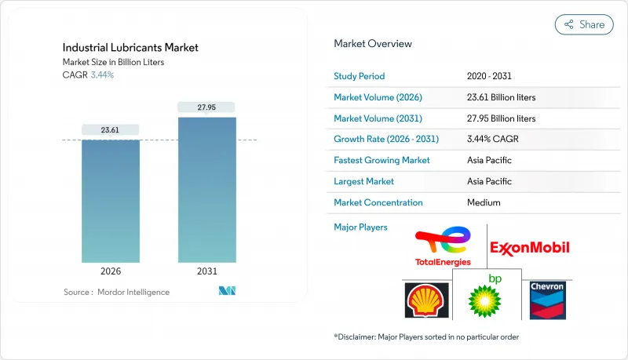Click the bp sunburst logo
Image resolution: width=628 pixels, height=360 pixels.
(484, 296)
